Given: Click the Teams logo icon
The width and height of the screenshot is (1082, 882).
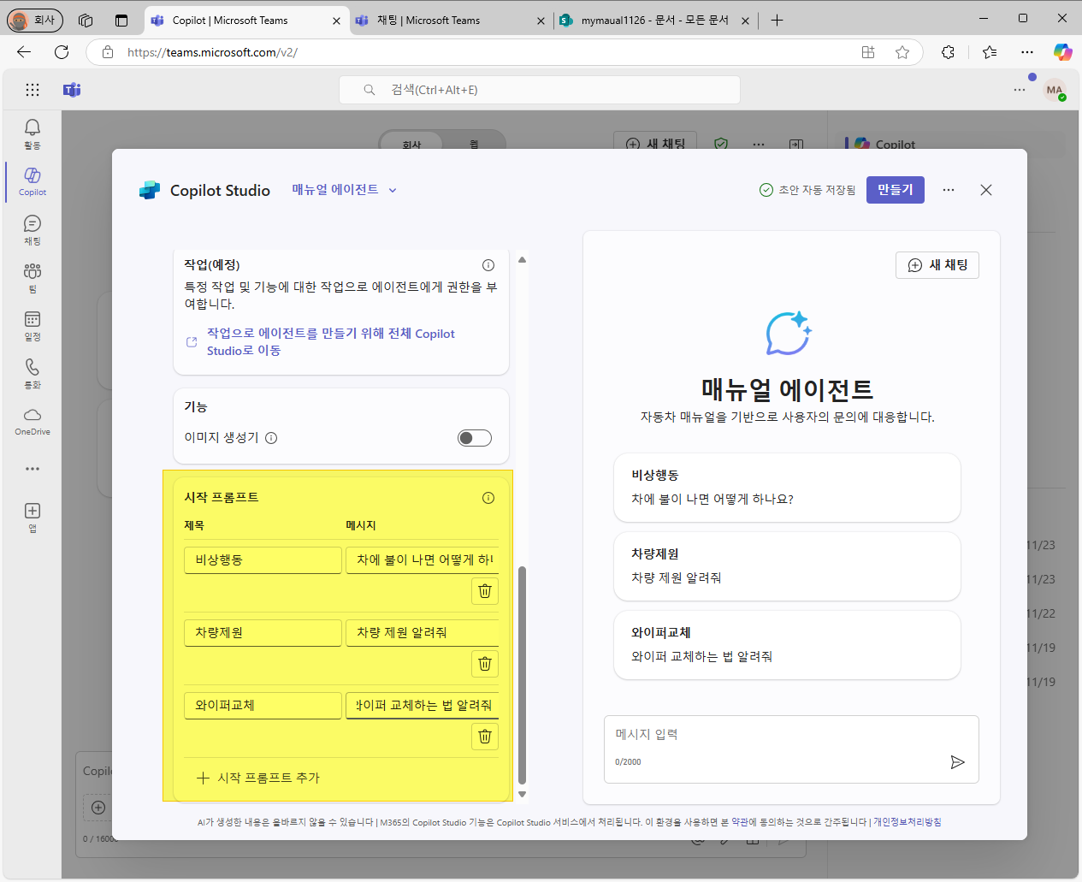Looking at the screenshot, I should (72, 90).
